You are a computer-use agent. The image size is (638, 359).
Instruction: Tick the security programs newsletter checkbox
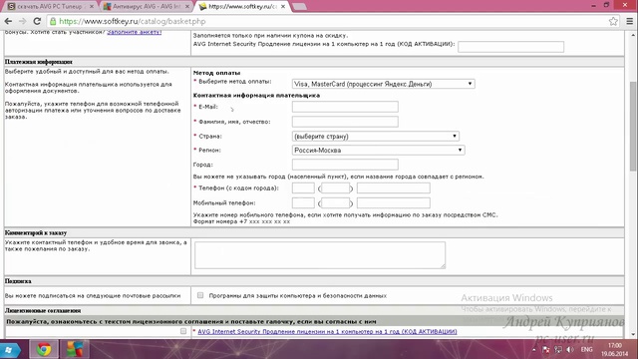200,295
